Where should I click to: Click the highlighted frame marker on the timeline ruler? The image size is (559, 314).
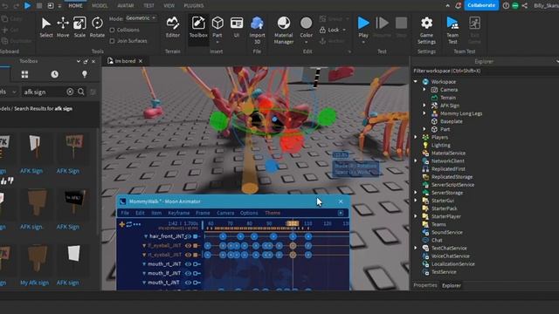pyautogui.click(x=293, y=223)
